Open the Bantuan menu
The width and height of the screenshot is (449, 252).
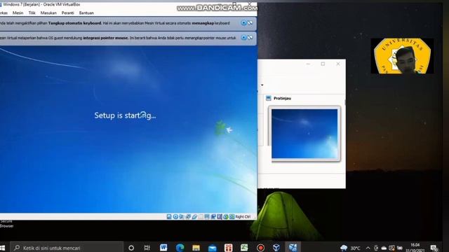click(86, 13)
